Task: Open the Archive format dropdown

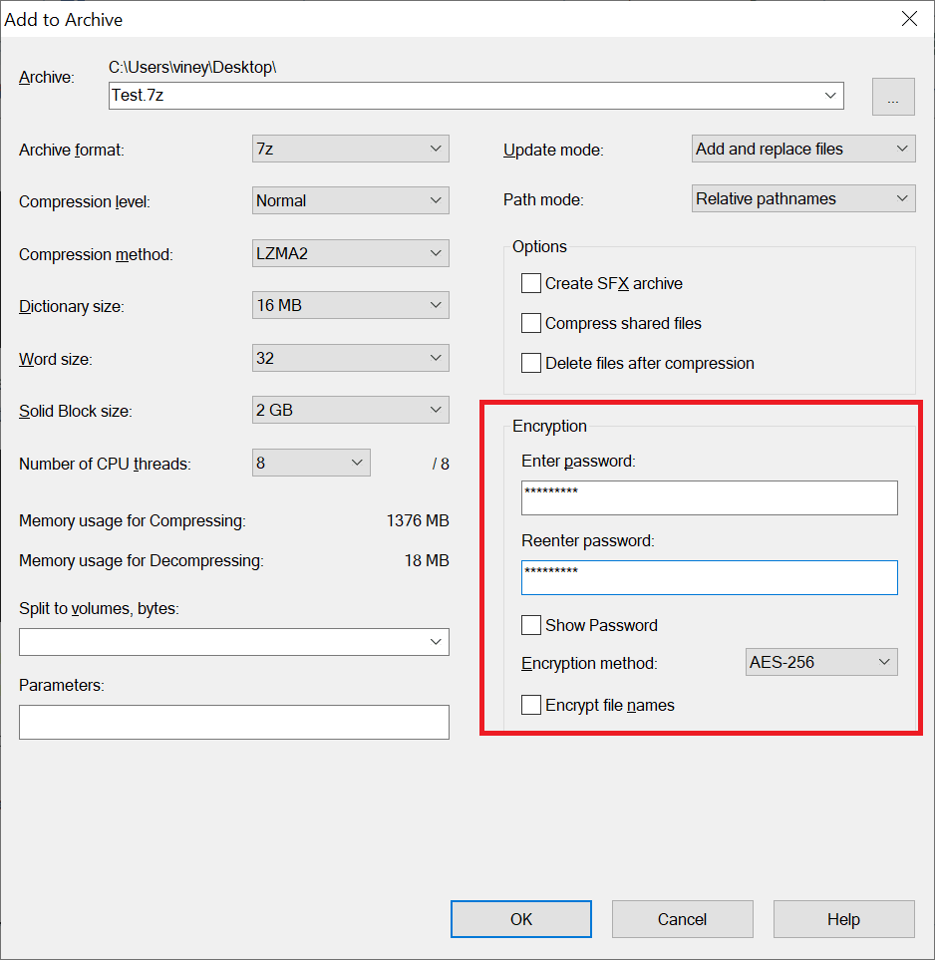Action: point(350,148)
